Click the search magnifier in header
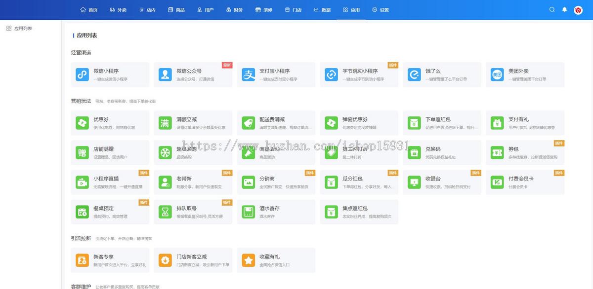 point(552,10)
